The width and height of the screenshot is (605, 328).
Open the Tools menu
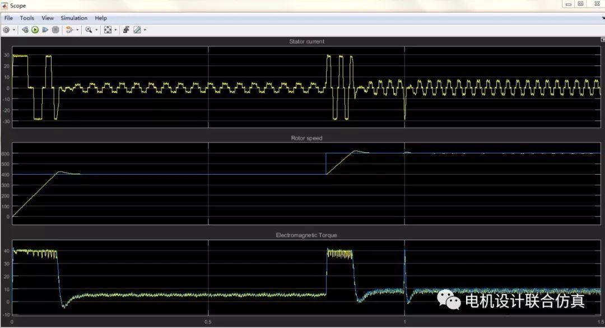tap(27, 18)
